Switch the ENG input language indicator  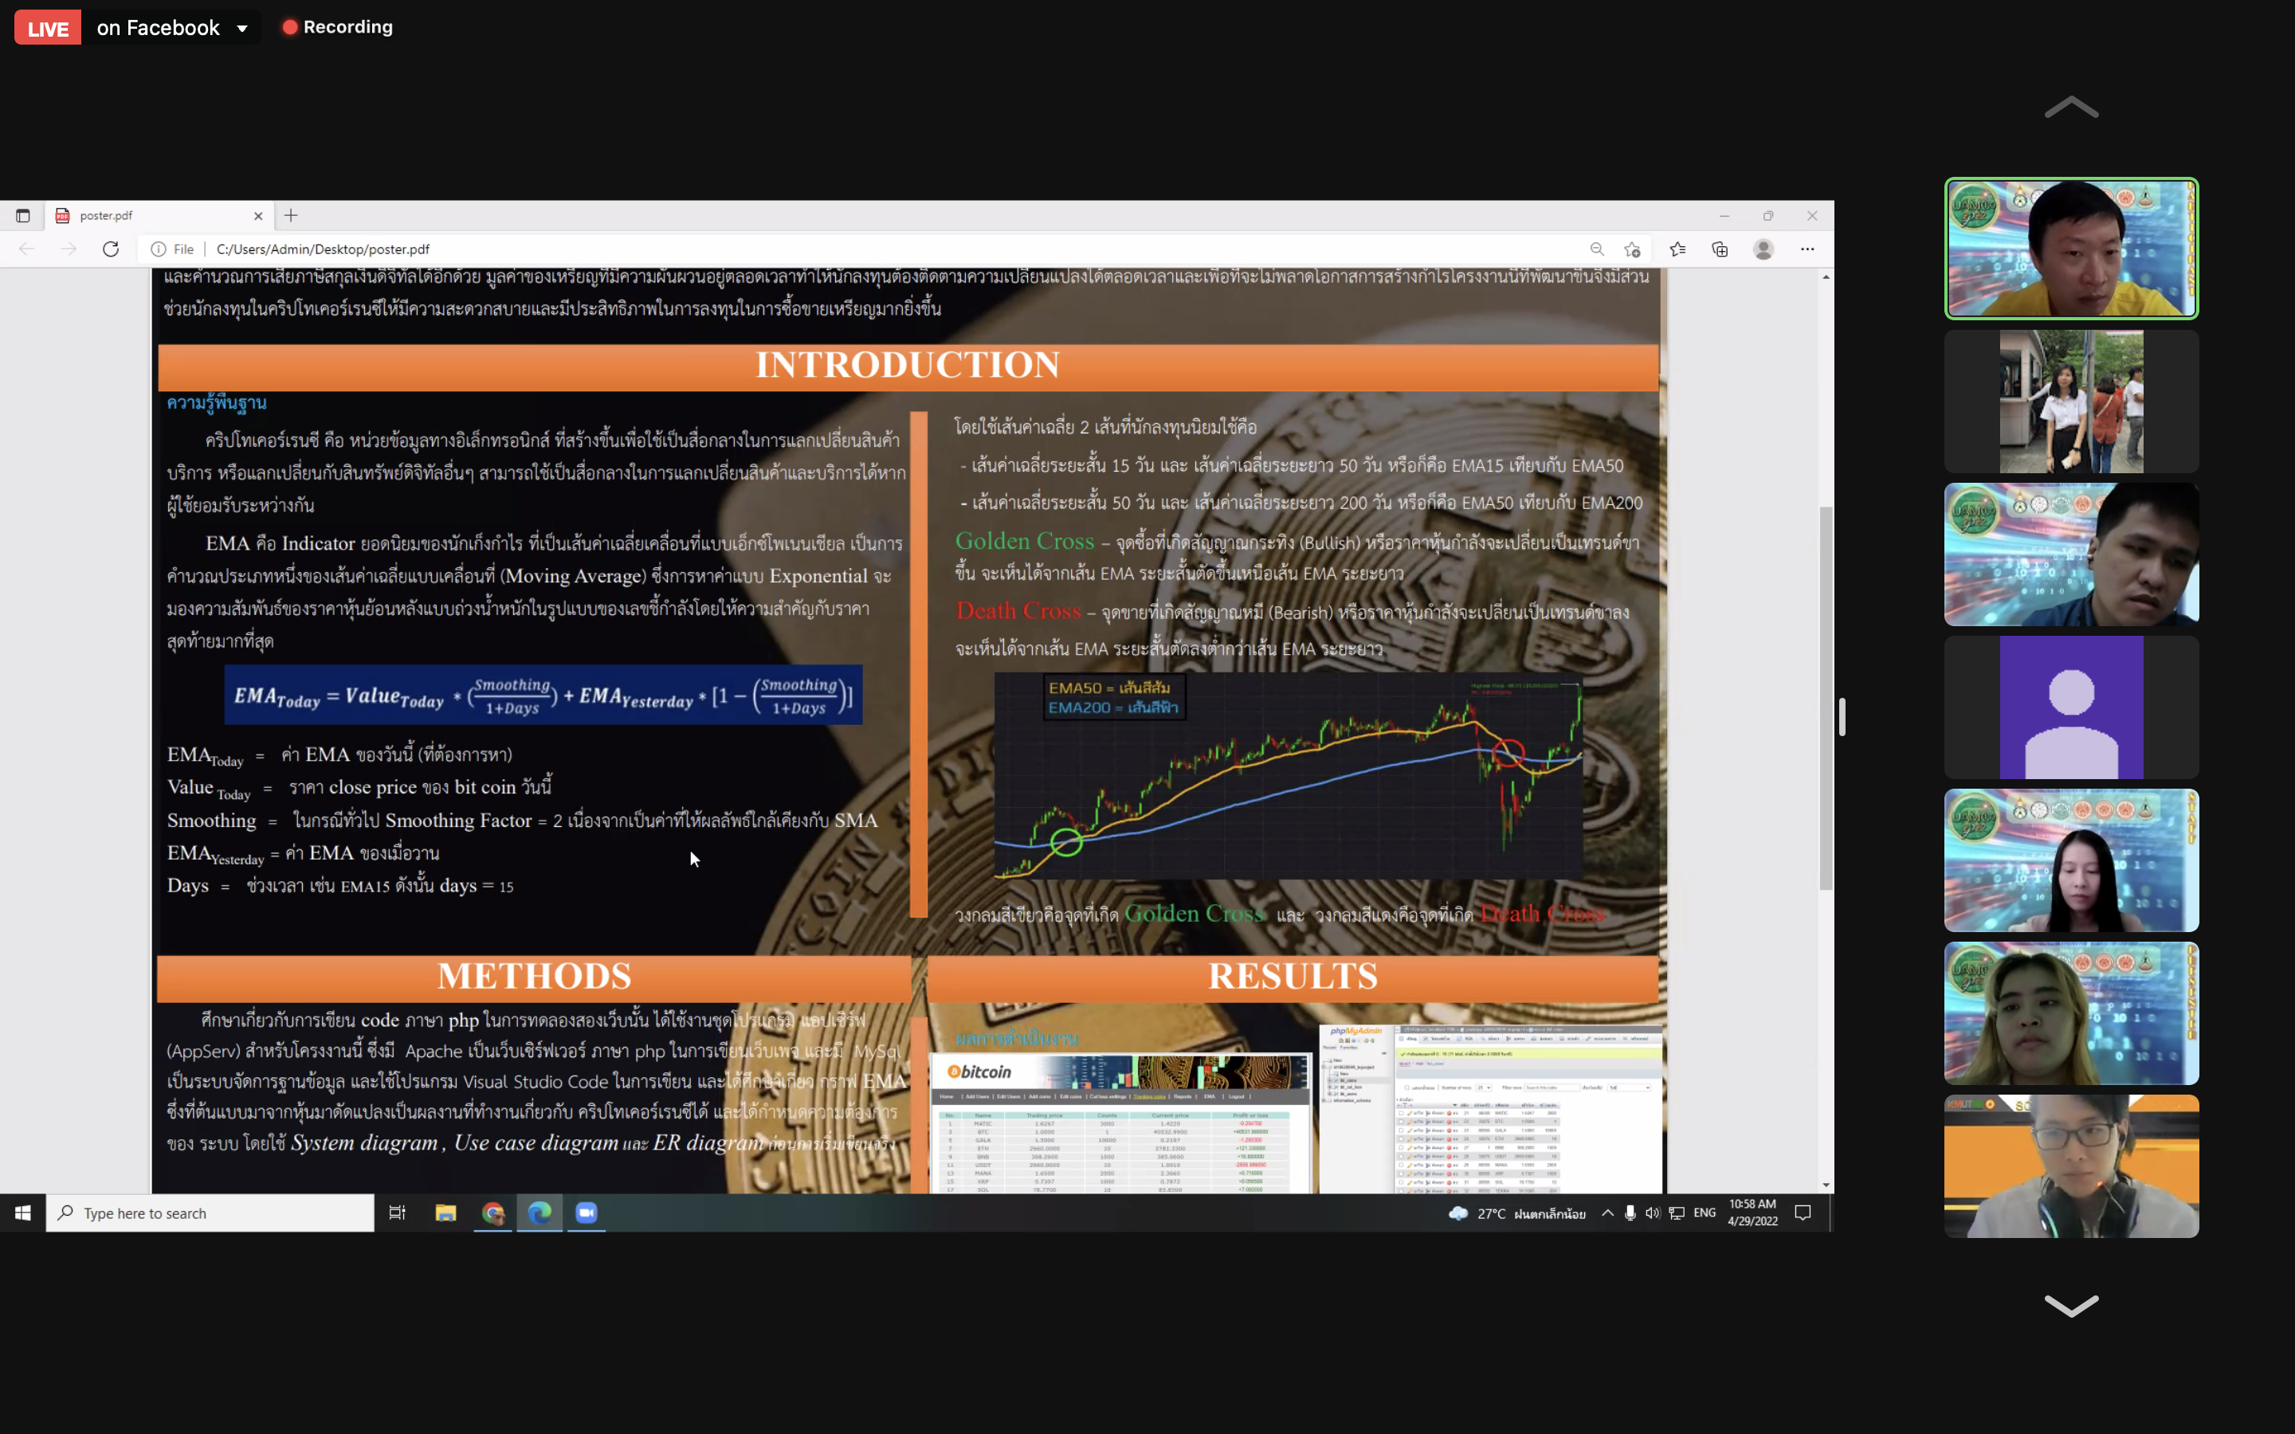pyautogui.click(x=1705, y=1213)
